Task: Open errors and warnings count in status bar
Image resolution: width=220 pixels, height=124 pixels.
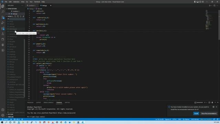Action: tap(16, 120)
